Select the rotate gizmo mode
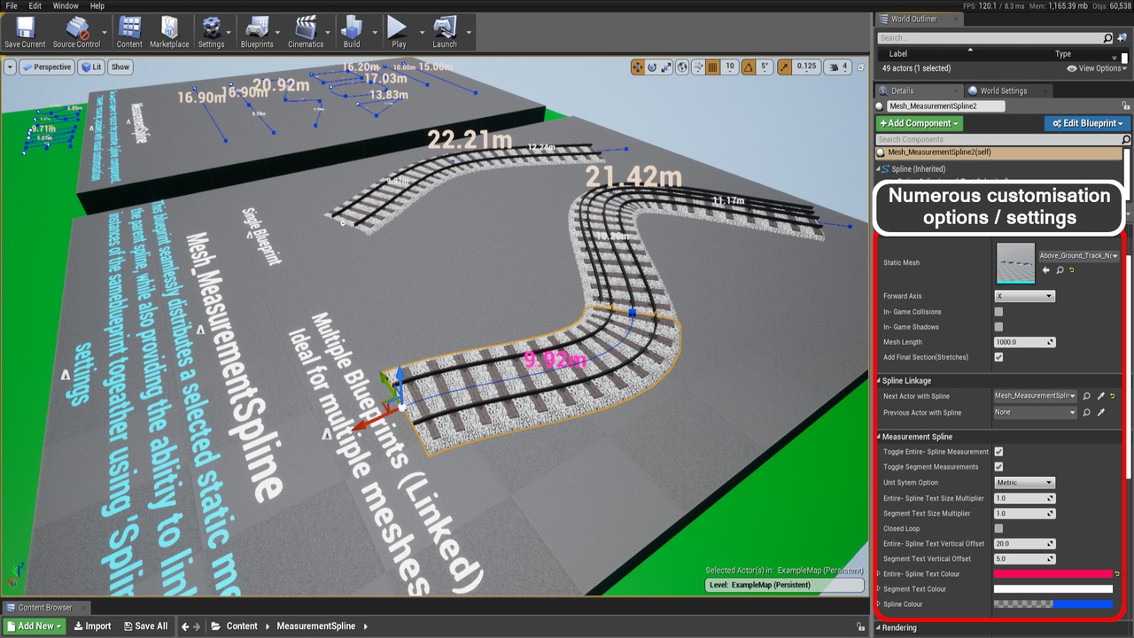Screen dimensions: 1134x638 [652, 66]
